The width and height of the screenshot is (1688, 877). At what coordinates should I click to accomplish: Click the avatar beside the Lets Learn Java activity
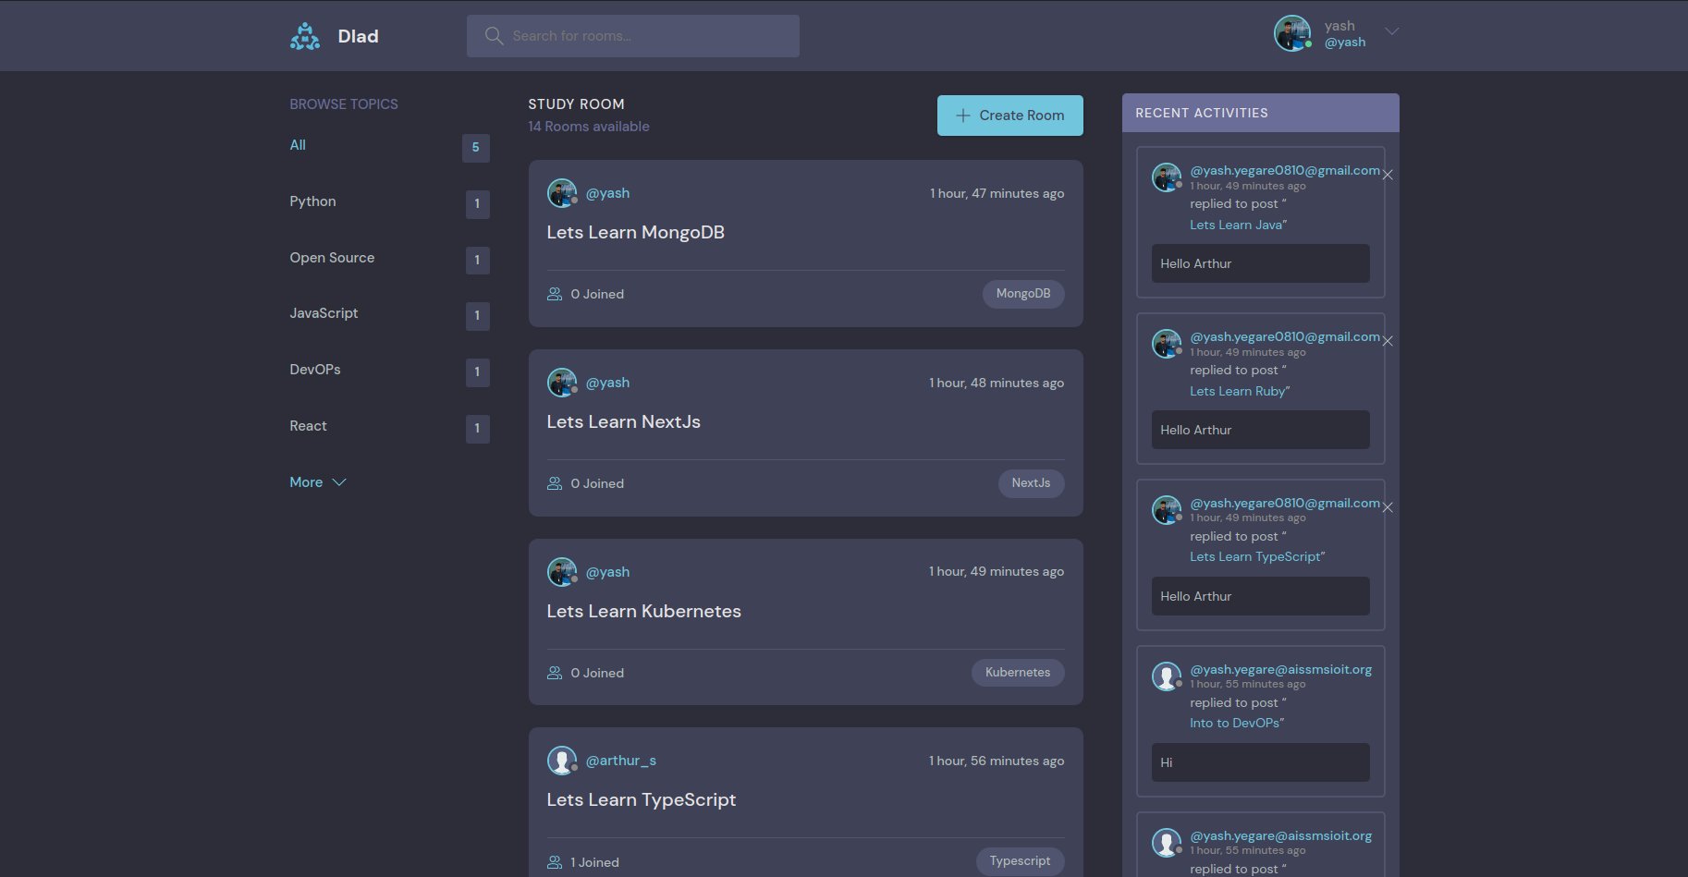point(1167,177)
